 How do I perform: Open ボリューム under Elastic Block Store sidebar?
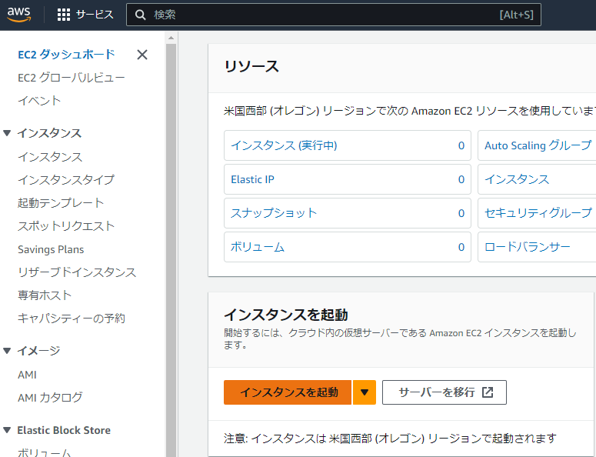coord(45,452)
